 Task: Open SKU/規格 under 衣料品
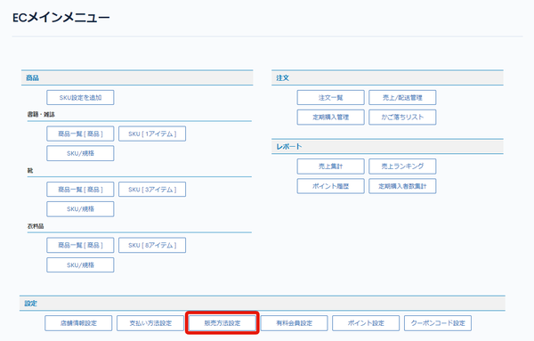80,265
